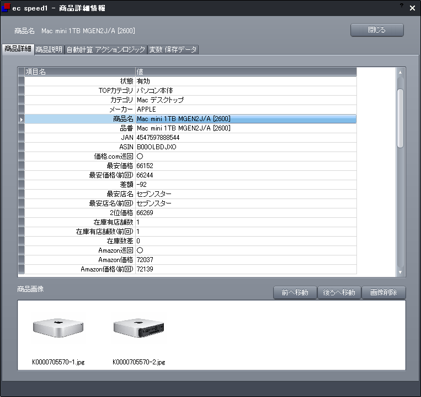Click the table scroll up arrow
This screenshot has height=397, width=421.
click(400, 72)
